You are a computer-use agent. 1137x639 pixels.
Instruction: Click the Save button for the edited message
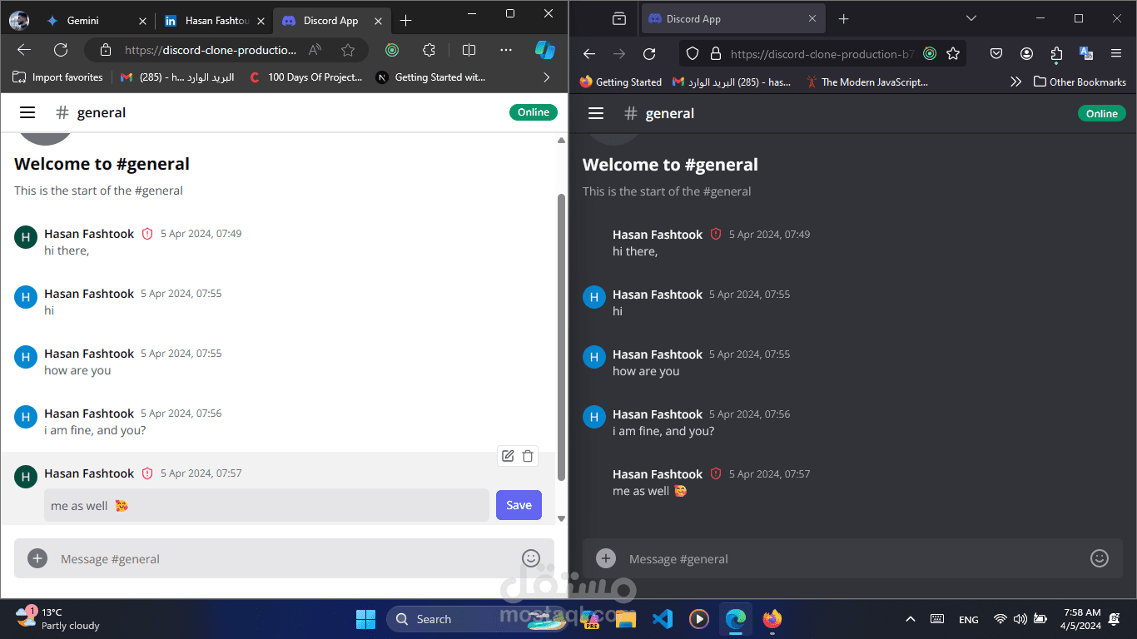pyautogui.click(x=519, y=505)
